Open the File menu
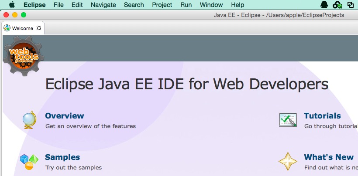This screenshot has height=176, width=358. point(59,5)
